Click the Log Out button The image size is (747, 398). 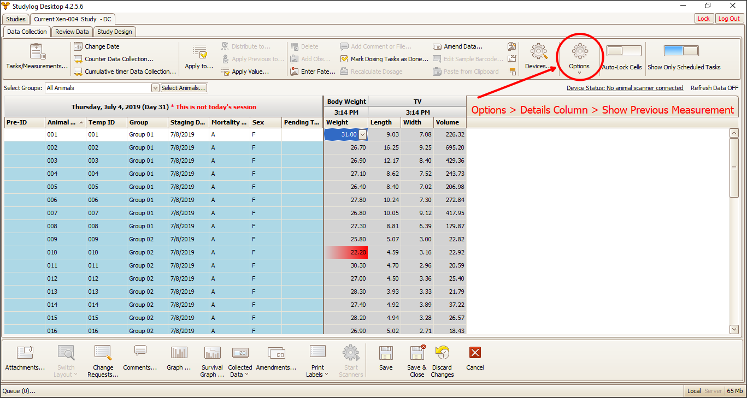[729, 19]
